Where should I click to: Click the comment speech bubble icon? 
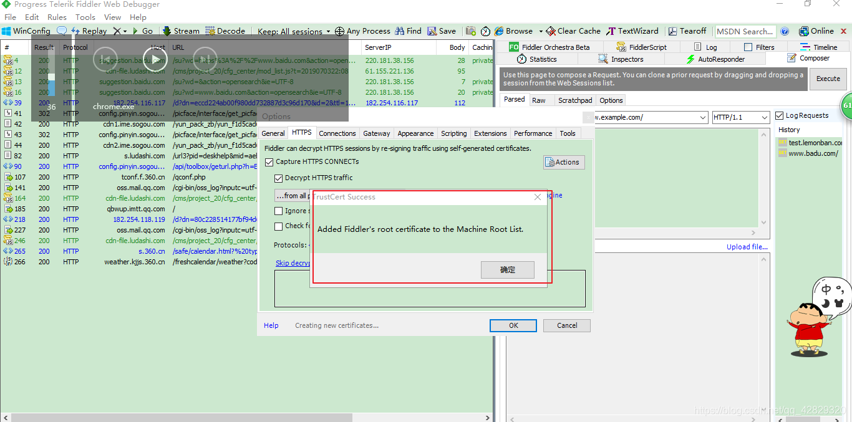[x=62, y=31]
